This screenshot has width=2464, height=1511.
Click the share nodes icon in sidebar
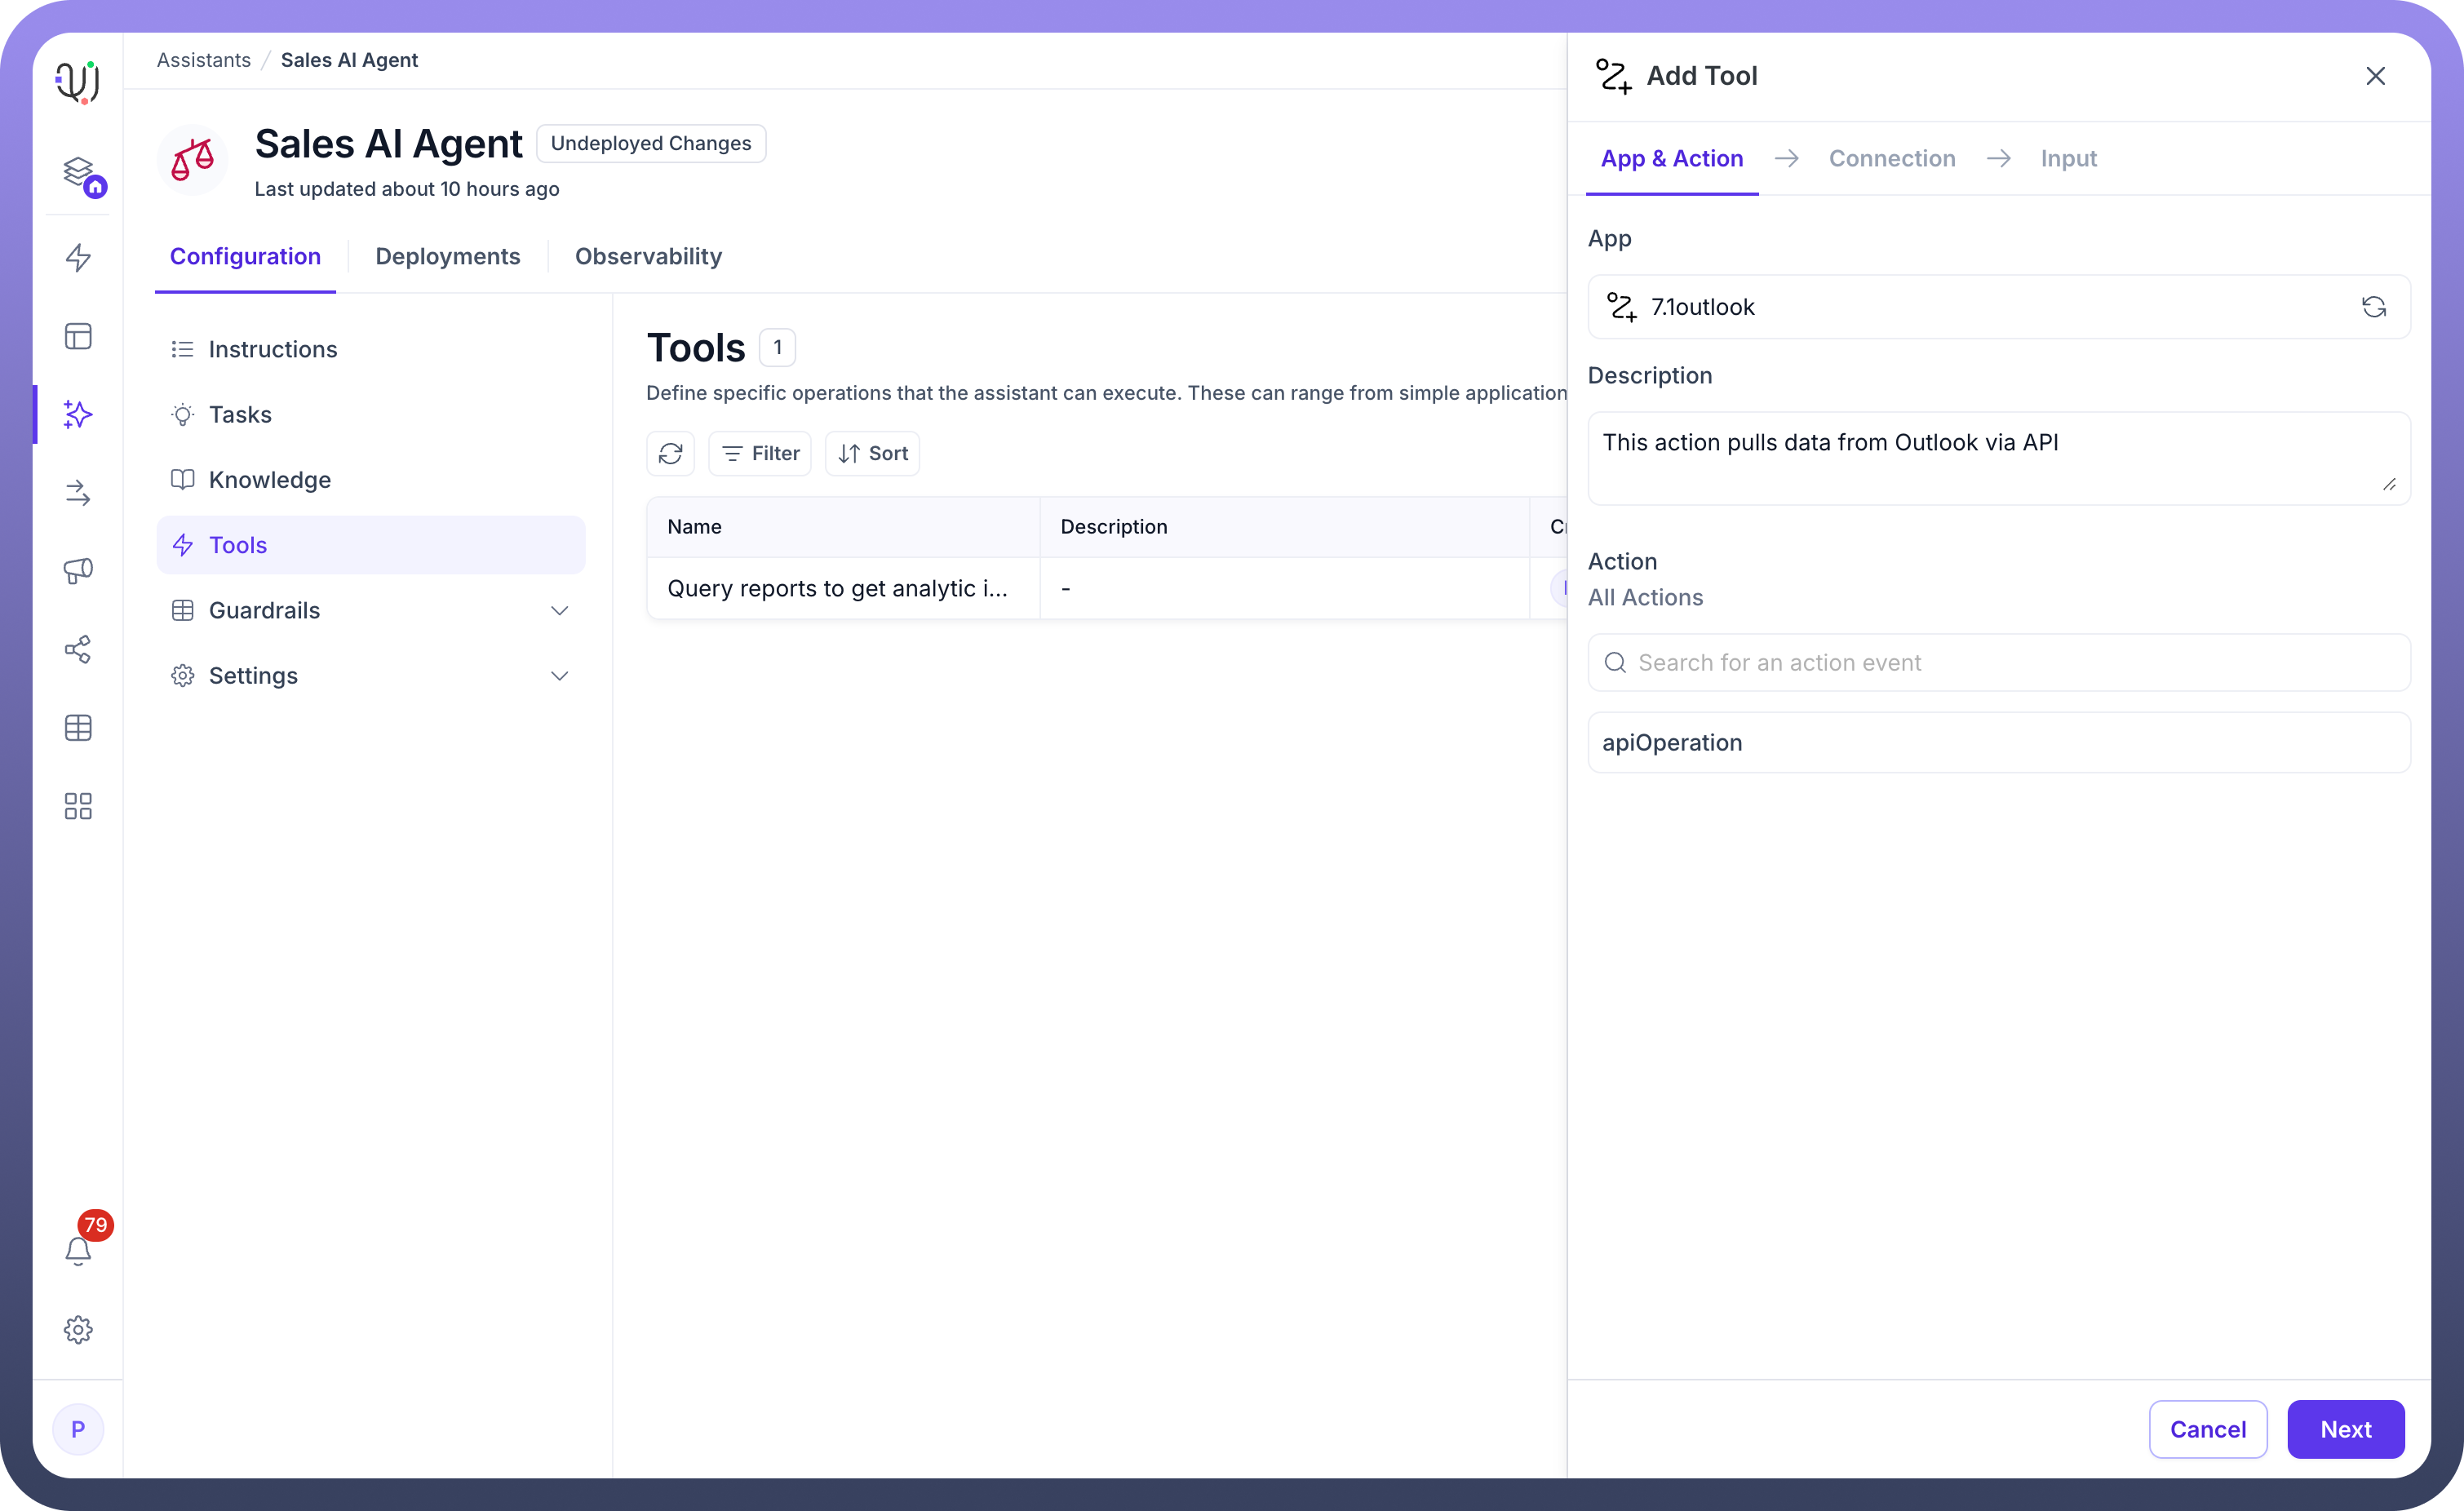[x=78, y=649]
